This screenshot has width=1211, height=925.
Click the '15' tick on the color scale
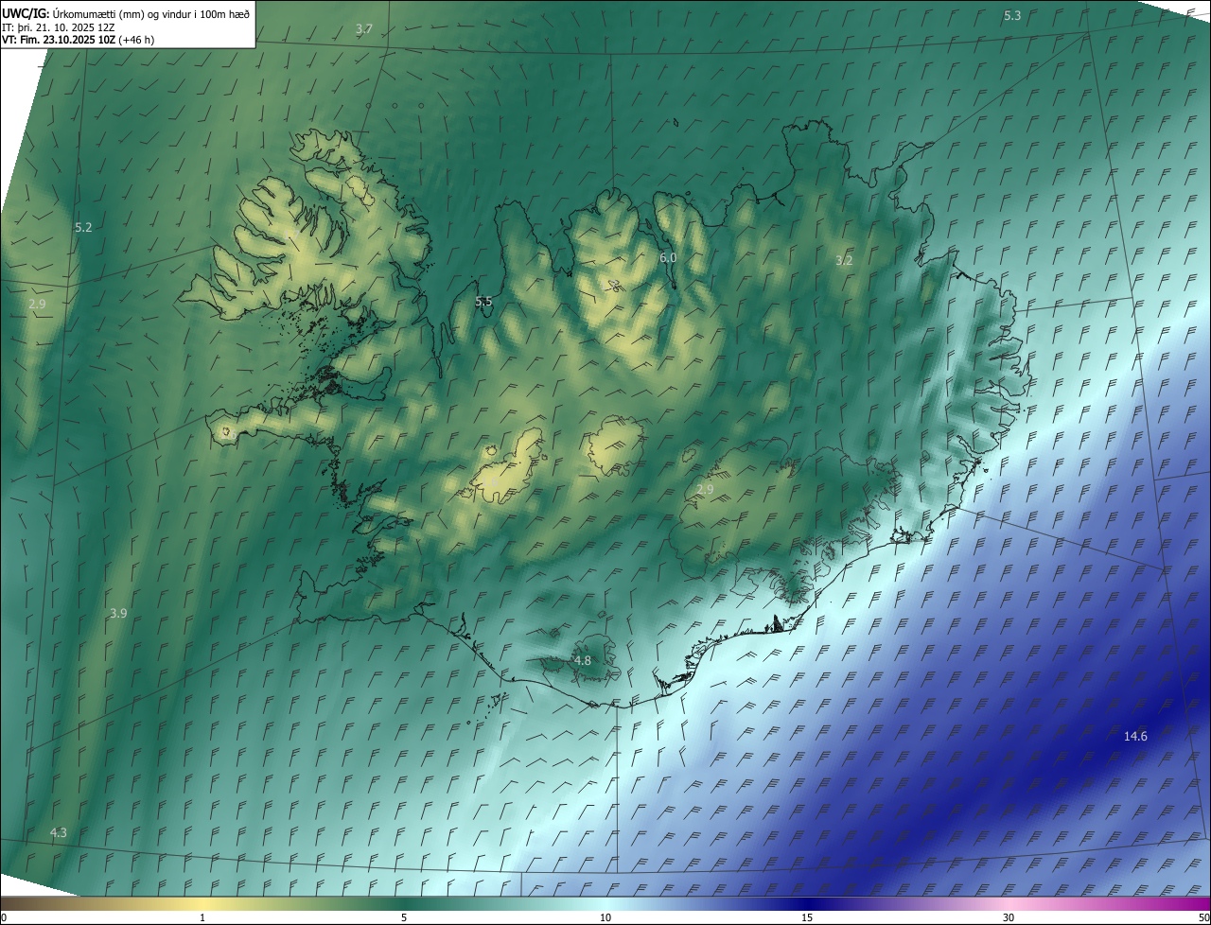click(x=807, y=917)
